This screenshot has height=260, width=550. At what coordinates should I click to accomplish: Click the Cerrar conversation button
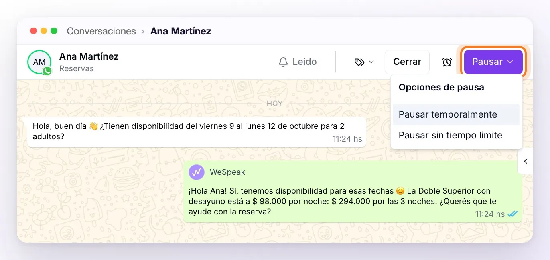tap(407, 62)
